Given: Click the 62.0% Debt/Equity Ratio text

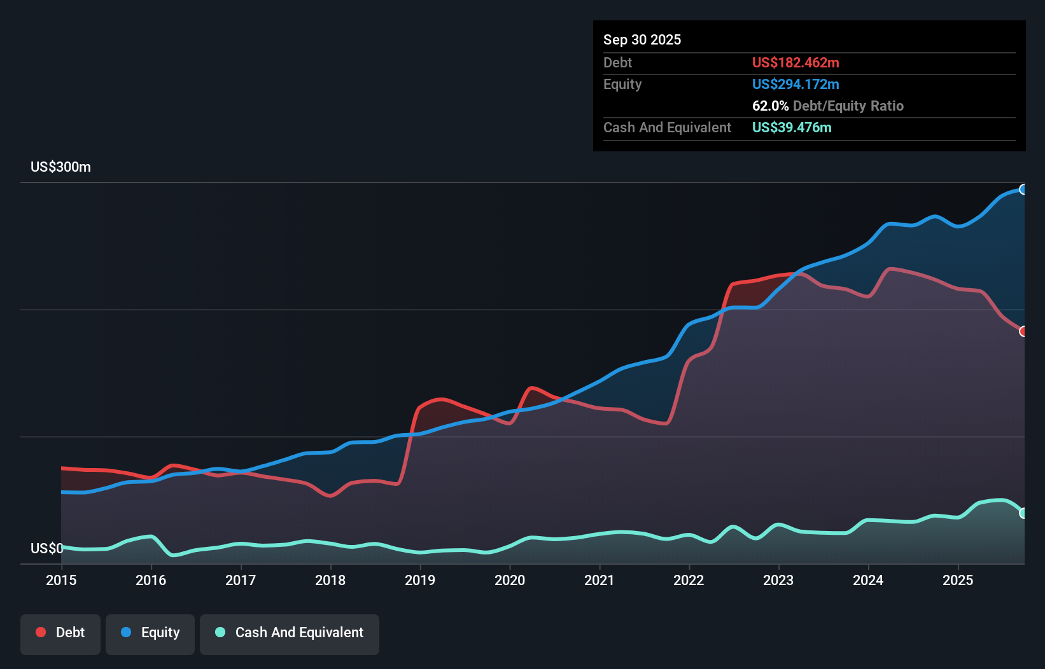Looking at the screenshot, I should pyautogui.click(x=828, y=106).
